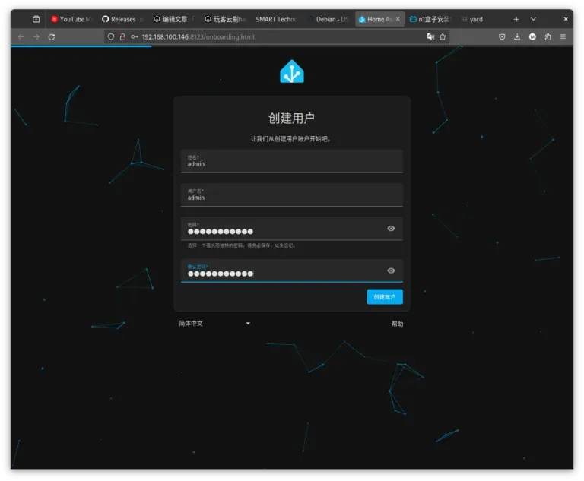Click the Firefox View icon in tab bar
Screen dimensions: 584x481
pos(36,19)
